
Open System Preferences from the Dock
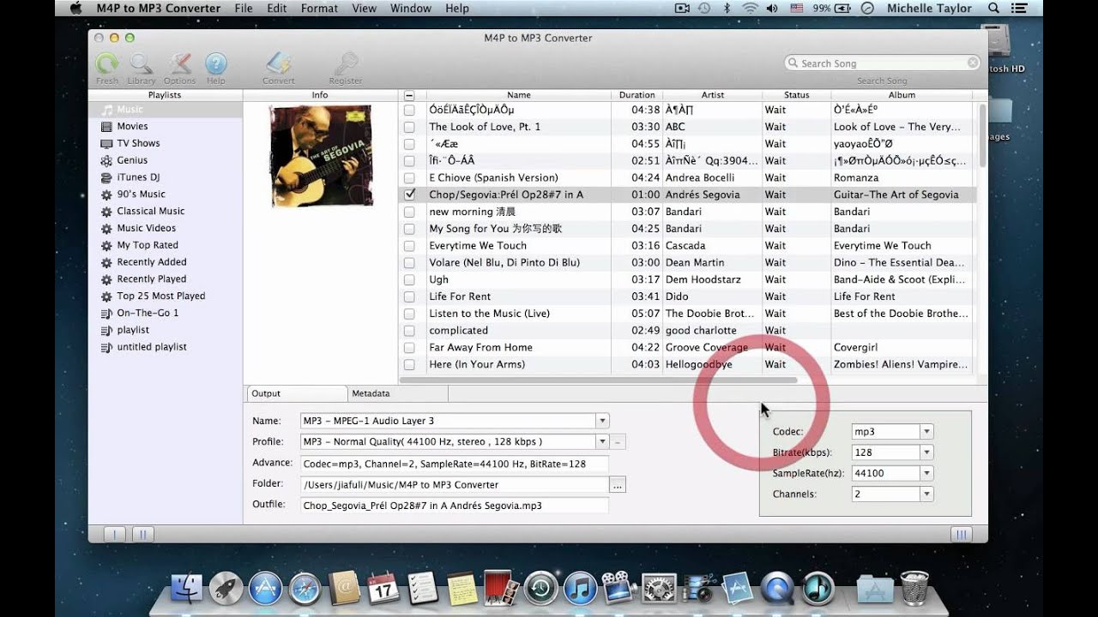tap(659, 589)
